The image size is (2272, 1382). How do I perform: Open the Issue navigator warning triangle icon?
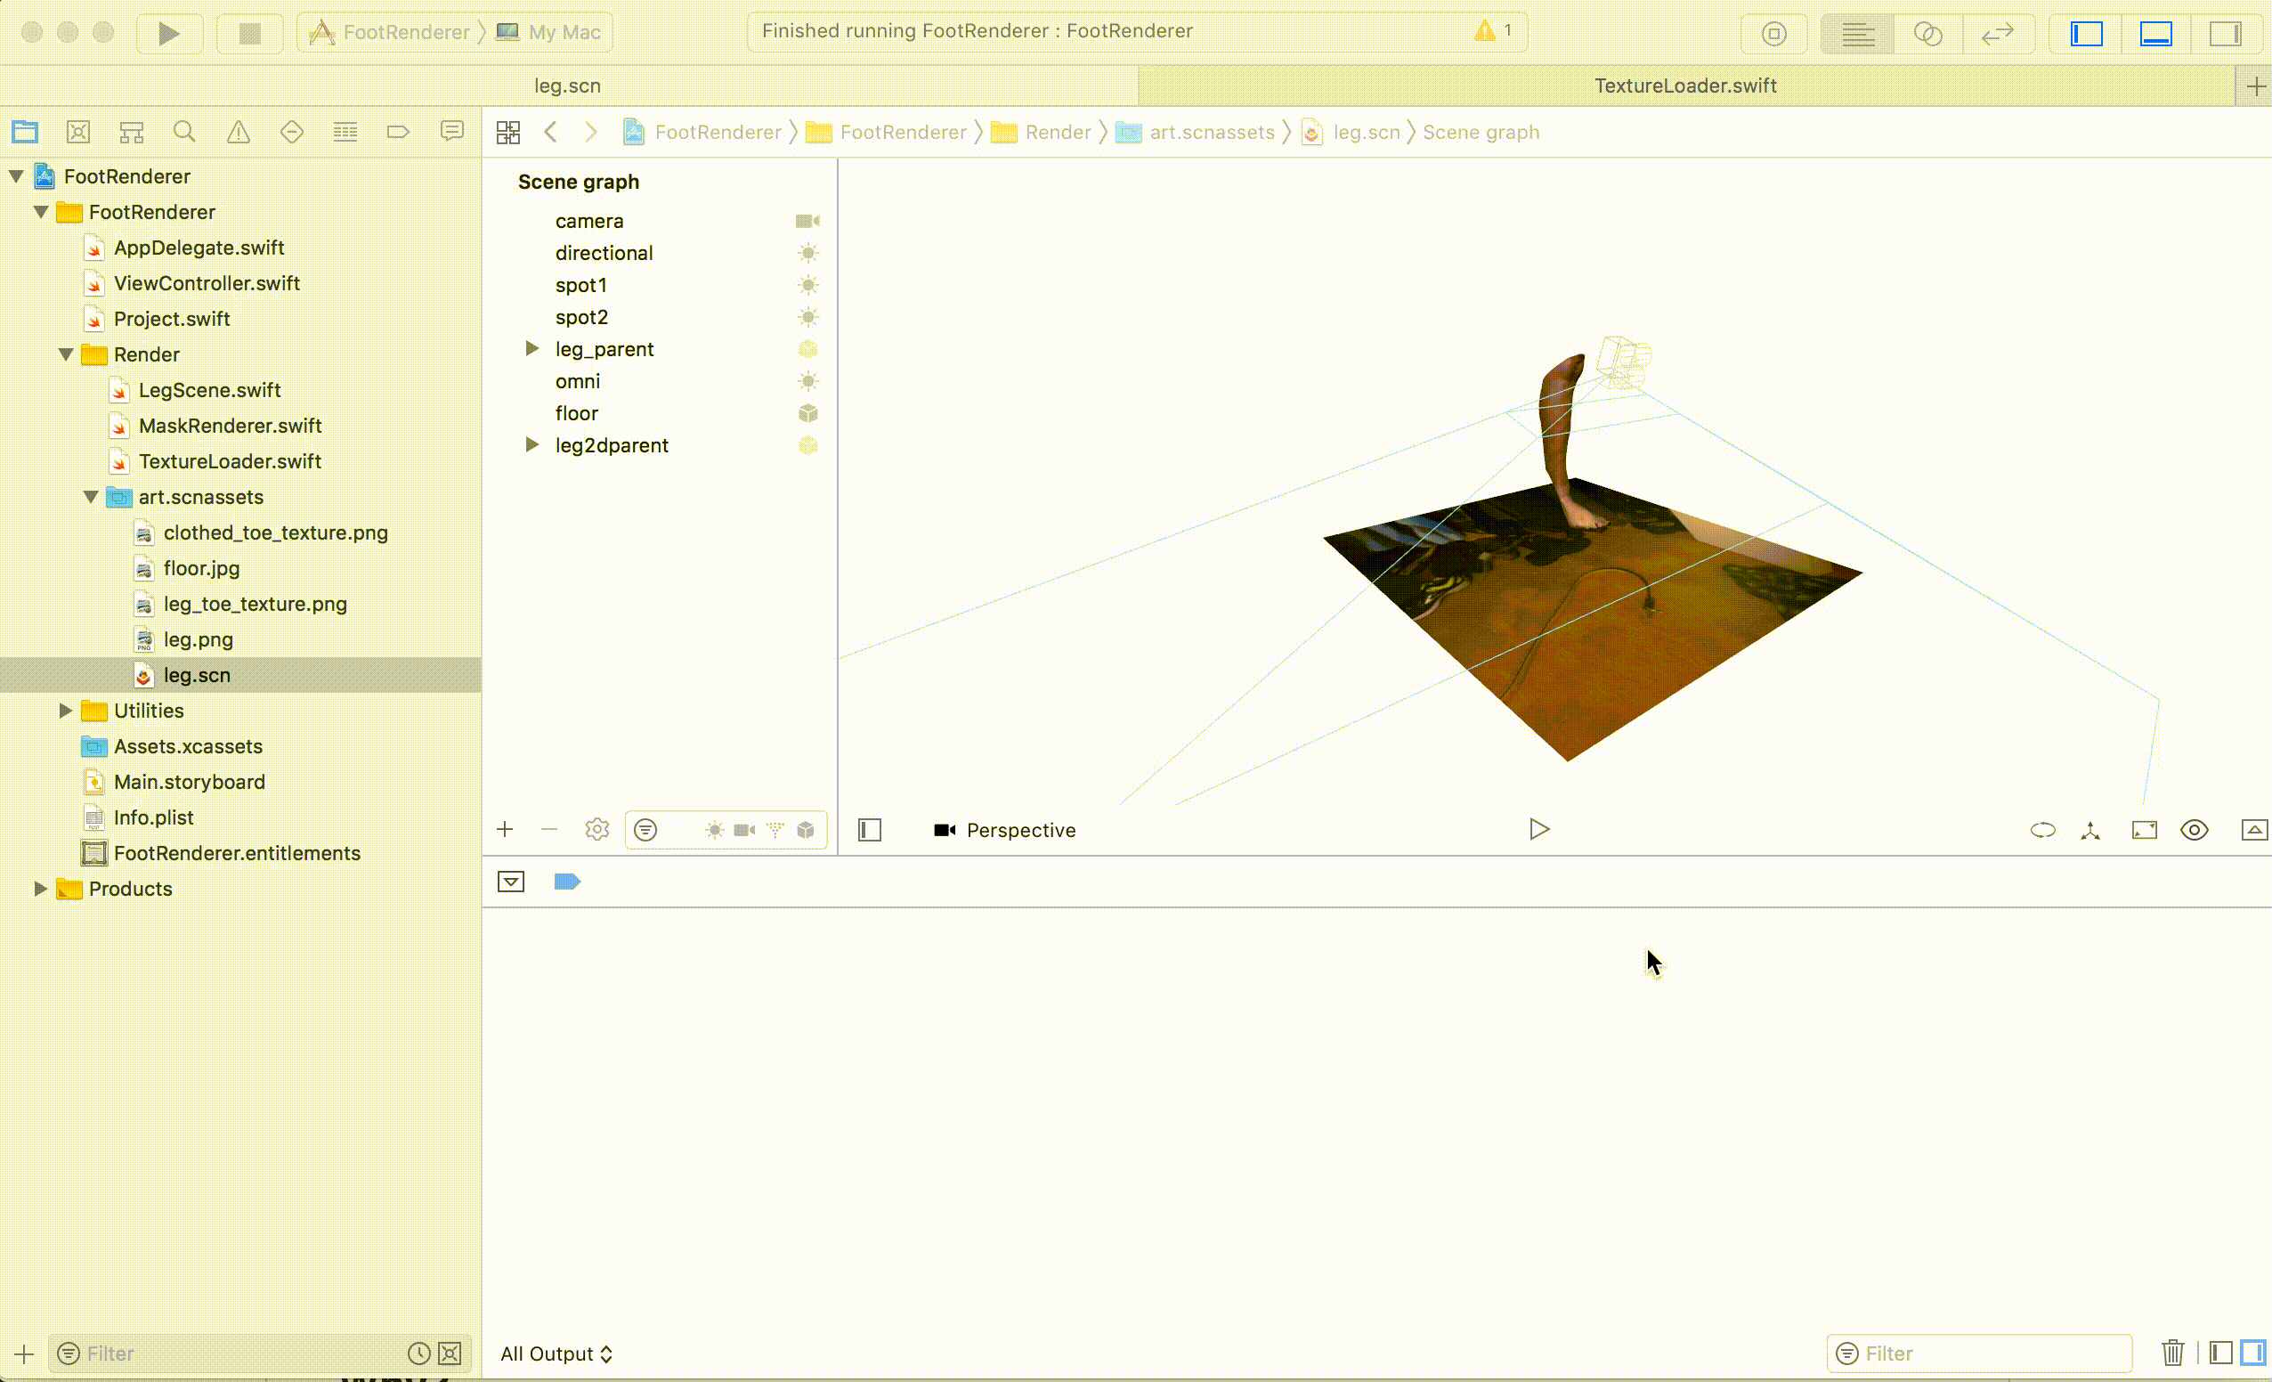tap(238, 132)
